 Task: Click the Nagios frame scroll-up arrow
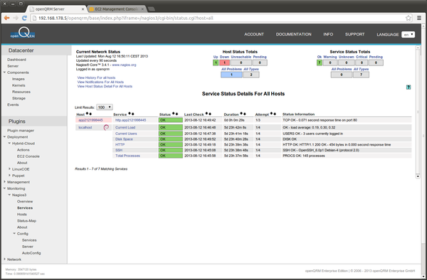(x=418, y=48)
